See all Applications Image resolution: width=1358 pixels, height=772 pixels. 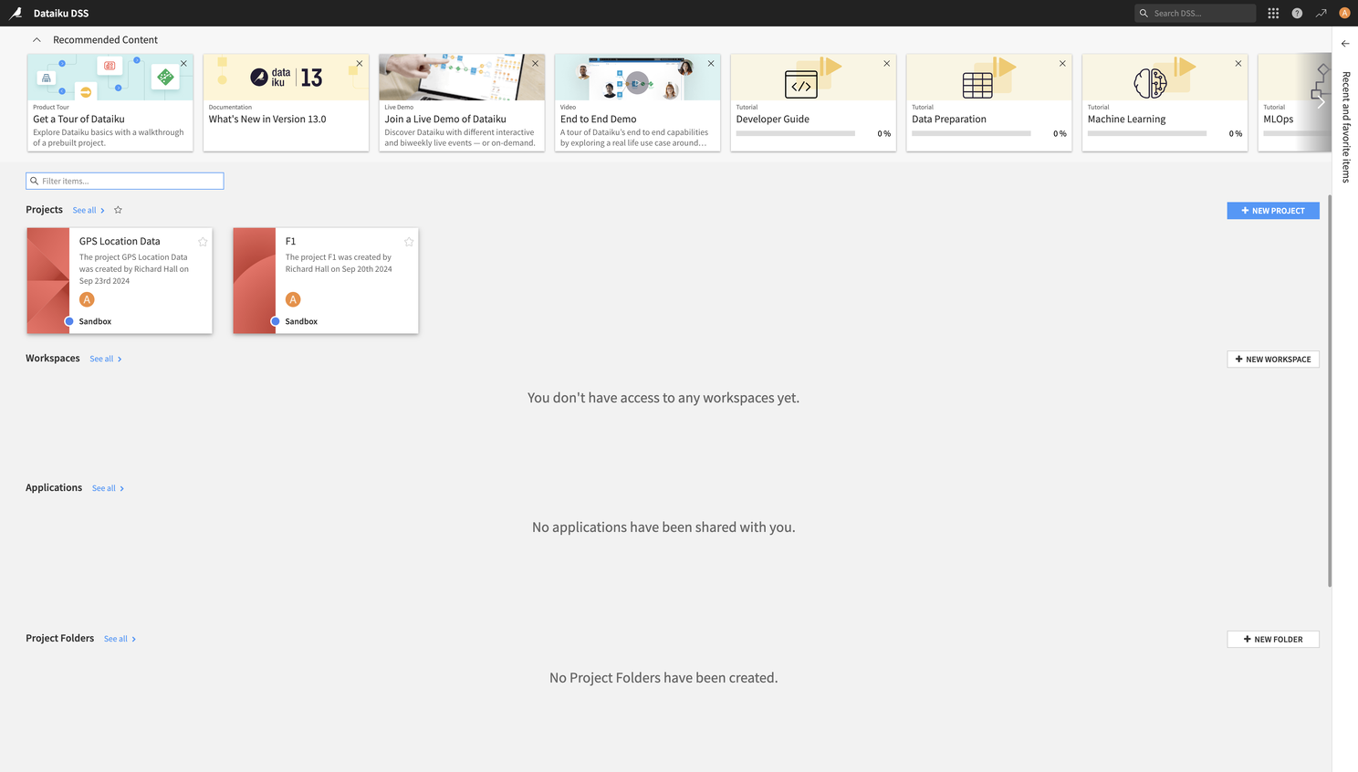click(x=108, y=489)
